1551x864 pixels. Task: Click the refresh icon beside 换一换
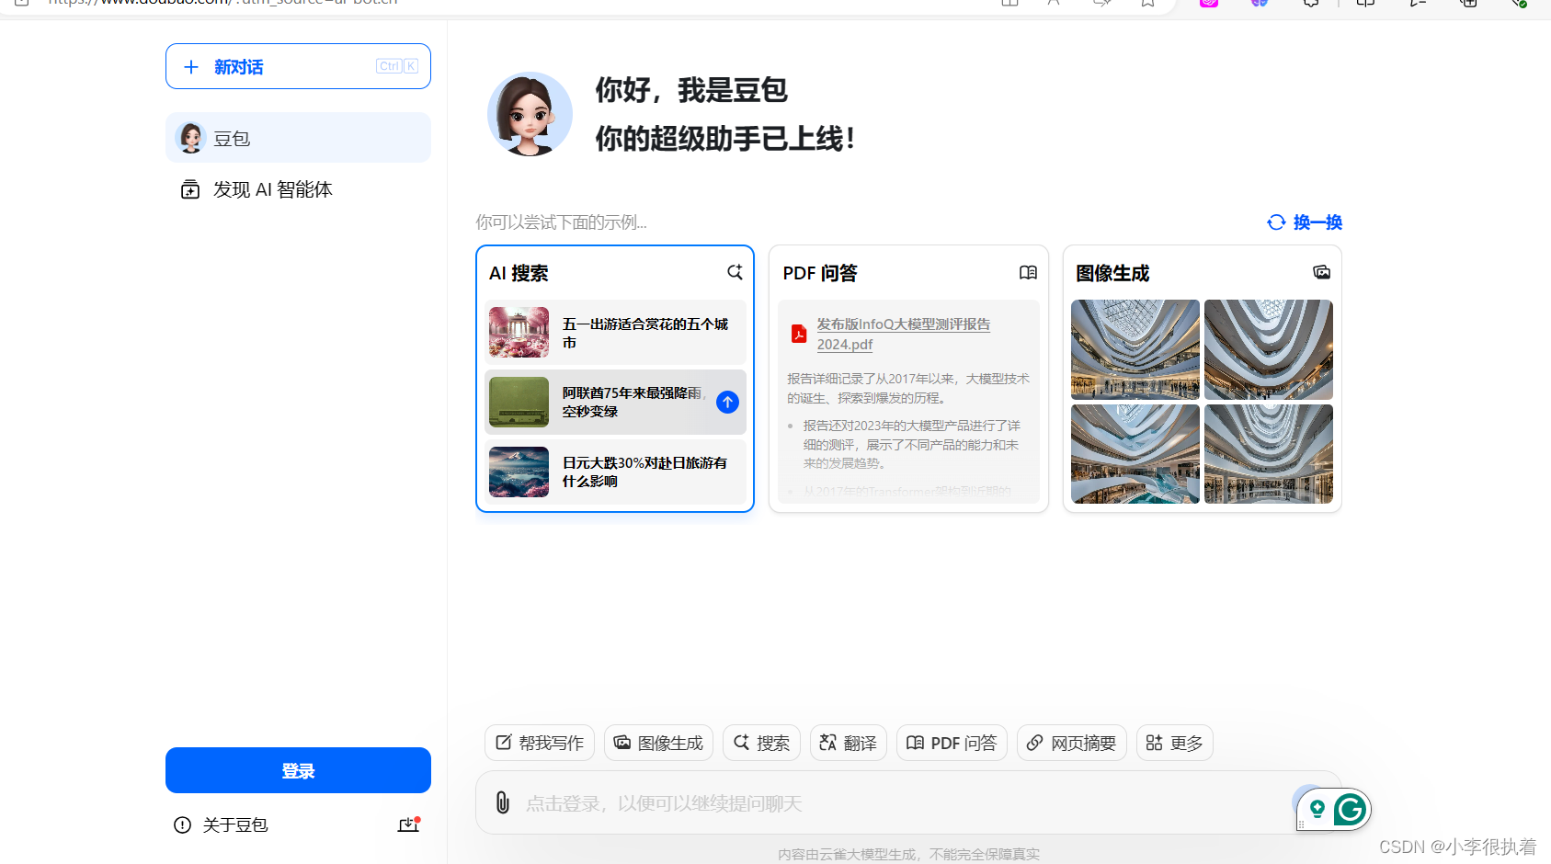point(1276,222)
